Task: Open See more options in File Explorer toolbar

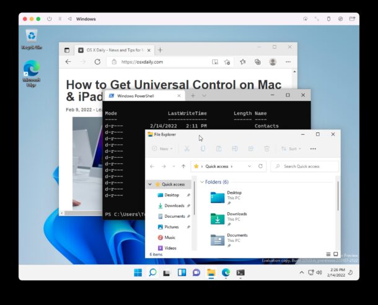Action: (x=313, y=148)
